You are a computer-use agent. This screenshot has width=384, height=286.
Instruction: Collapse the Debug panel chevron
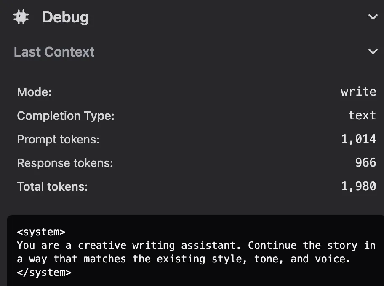(373, 17)
